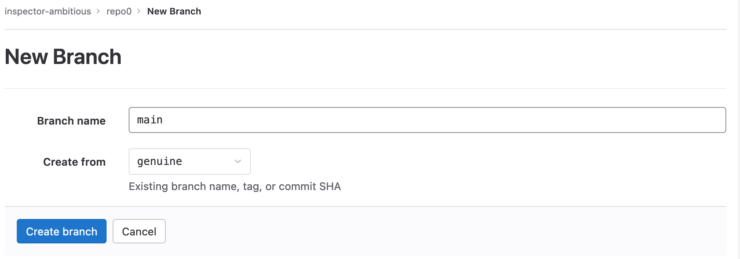The height and width of the screenshot is (259, 740).
Task: Go to inspector-ambitious in the breadcrumb
Action: tap(48, 11)
